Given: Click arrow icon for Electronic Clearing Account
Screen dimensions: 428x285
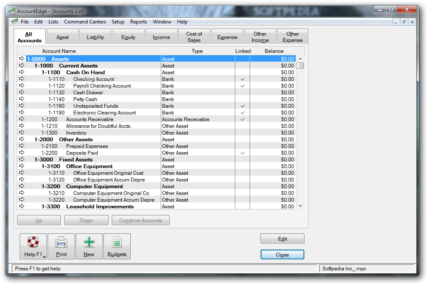Looking at the screenshot, I should tap(22, 112).
